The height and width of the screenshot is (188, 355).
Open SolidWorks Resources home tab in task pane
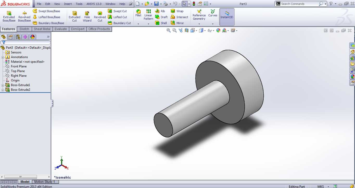pos(352,52)
